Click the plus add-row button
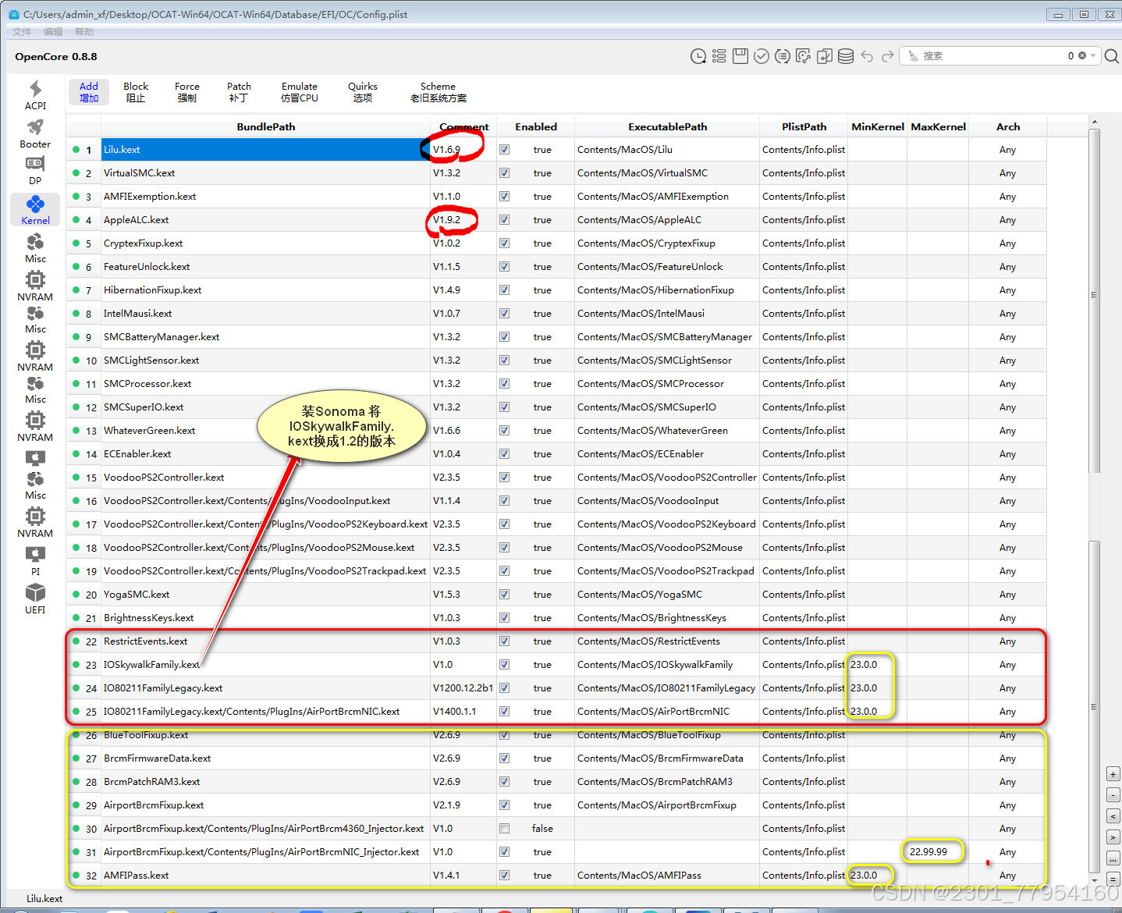Screen dimensions: 1122x913 tap(1113, 774)
